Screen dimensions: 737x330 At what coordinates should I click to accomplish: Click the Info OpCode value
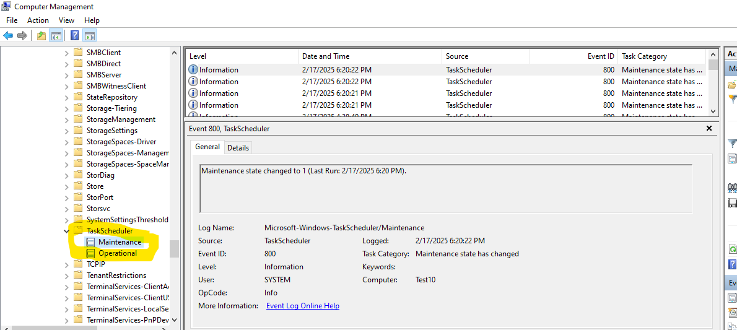point(271,293)
